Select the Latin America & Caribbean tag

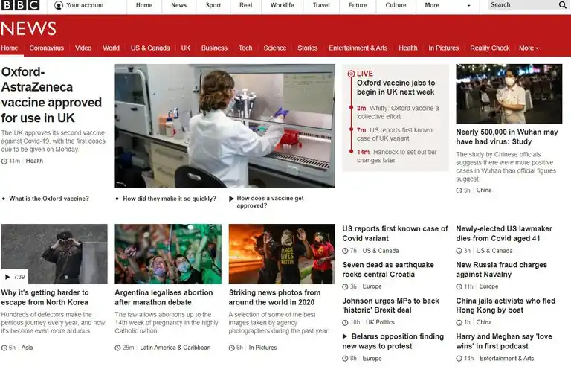point(175,348)
